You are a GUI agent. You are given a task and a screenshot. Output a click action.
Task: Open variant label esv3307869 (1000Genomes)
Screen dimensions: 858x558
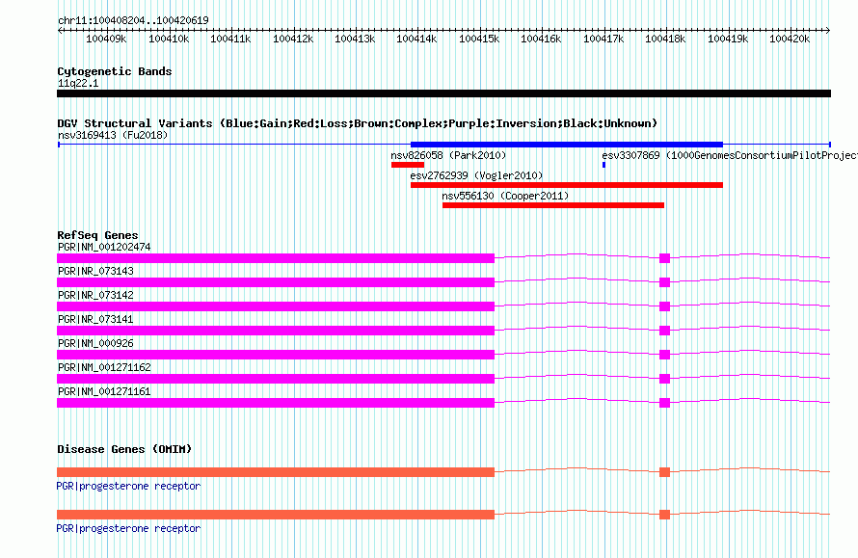click(x=730, y=155)
